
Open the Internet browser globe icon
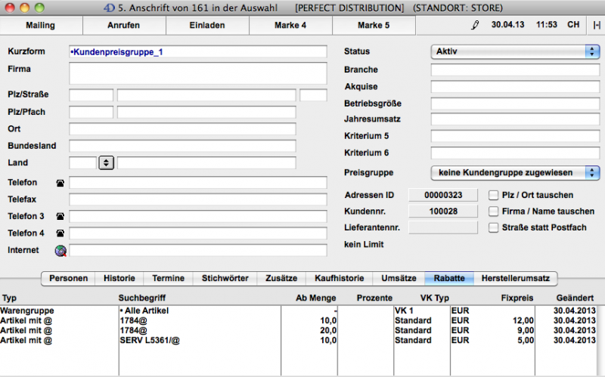(x=60, y=251)
